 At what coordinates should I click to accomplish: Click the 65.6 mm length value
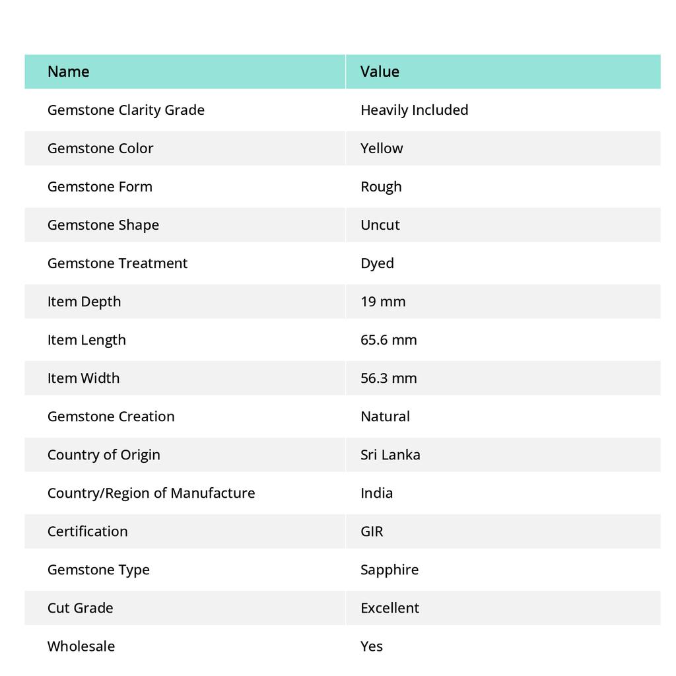(388, 340)
